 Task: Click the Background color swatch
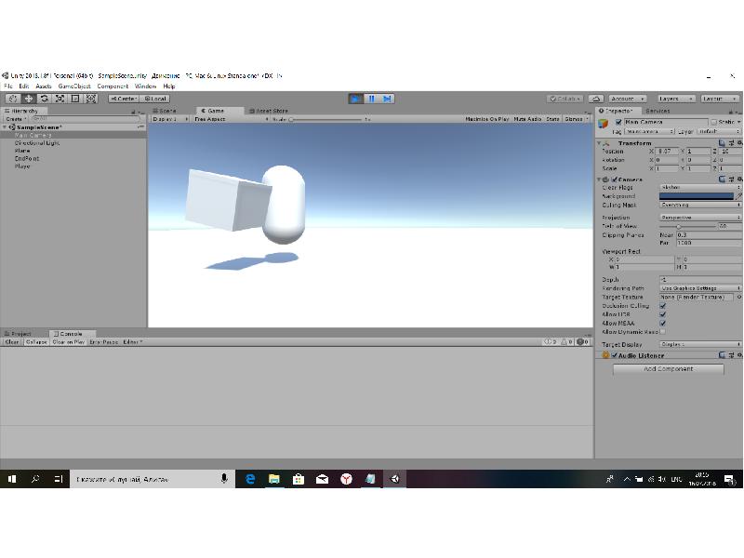[697, 196]
